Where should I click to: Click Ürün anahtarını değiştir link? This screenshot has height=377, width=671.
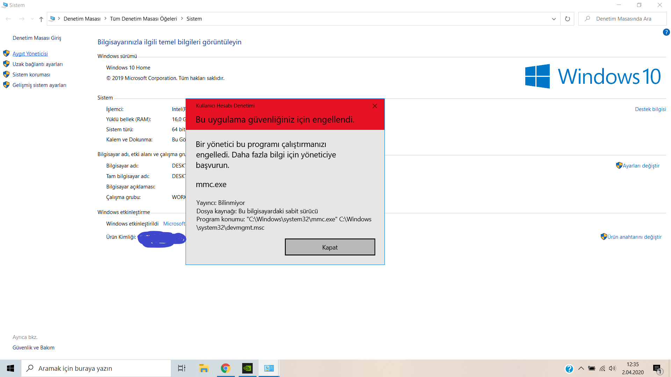pyautogui.click(x=634, y=237)
